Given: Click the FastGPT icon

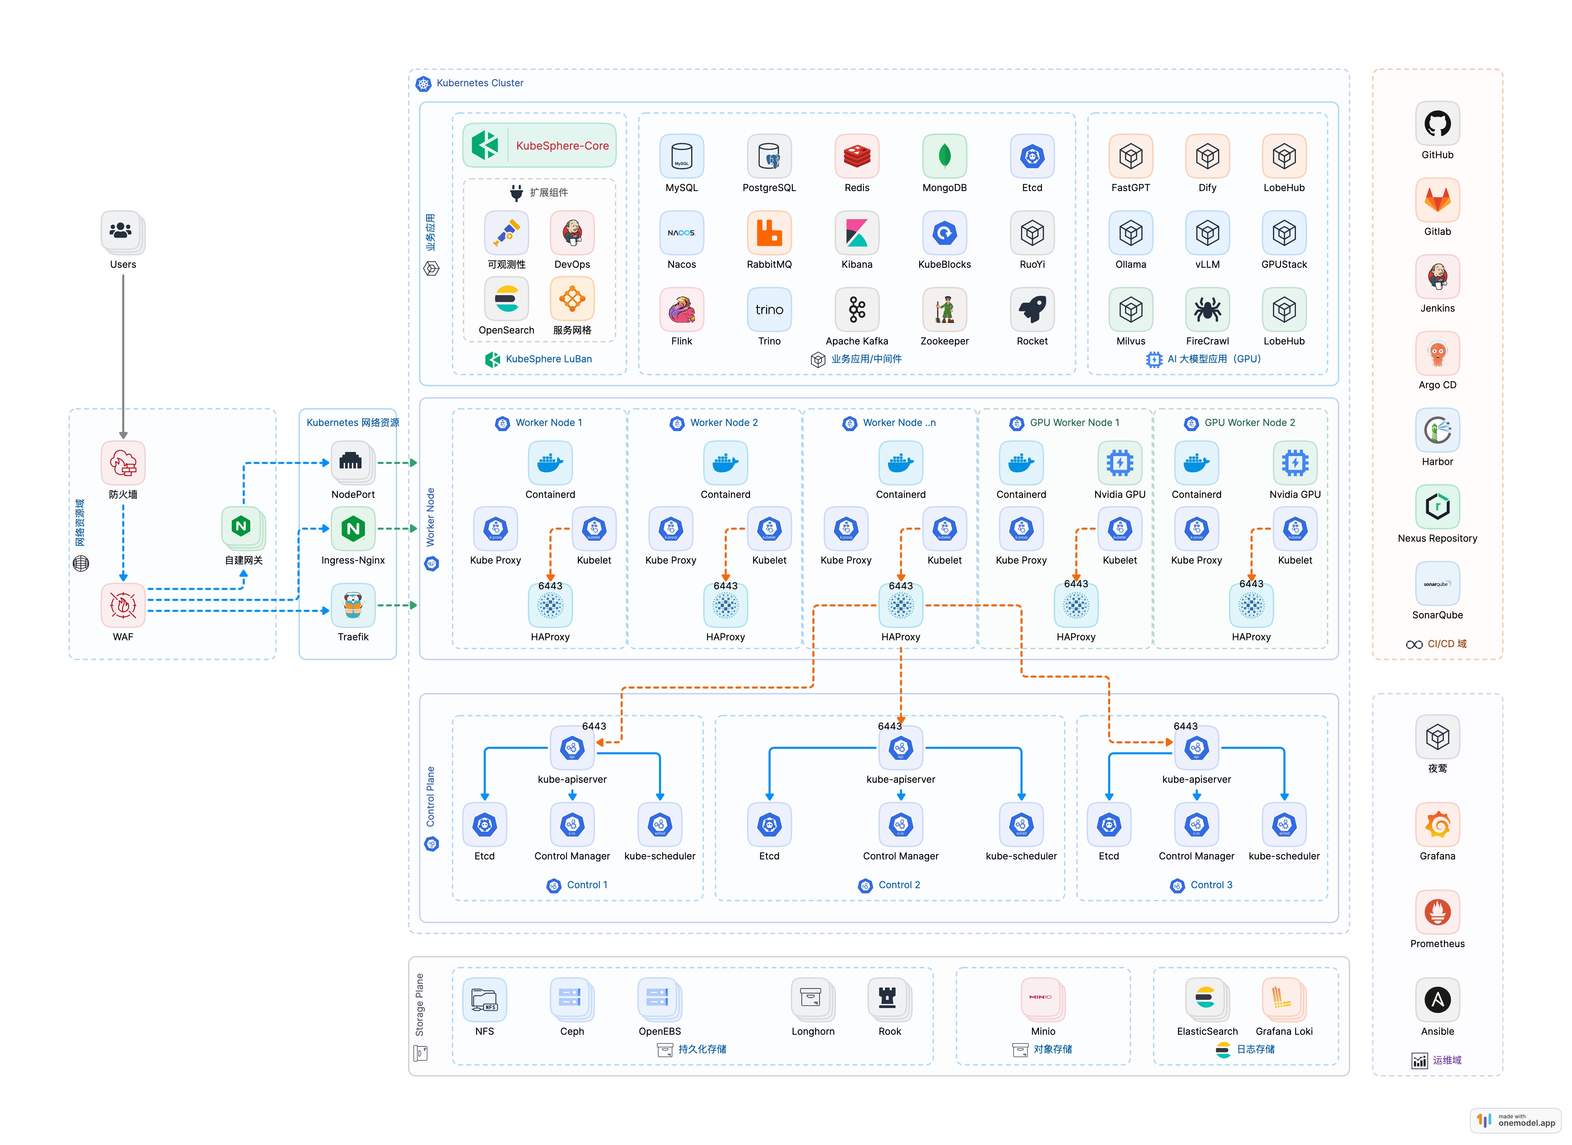Looking at the screenshot, I should pos(1130,156).
